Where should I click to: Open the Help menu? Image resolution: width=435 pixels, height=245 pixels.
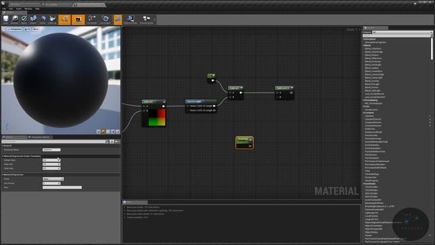(37, 9)
